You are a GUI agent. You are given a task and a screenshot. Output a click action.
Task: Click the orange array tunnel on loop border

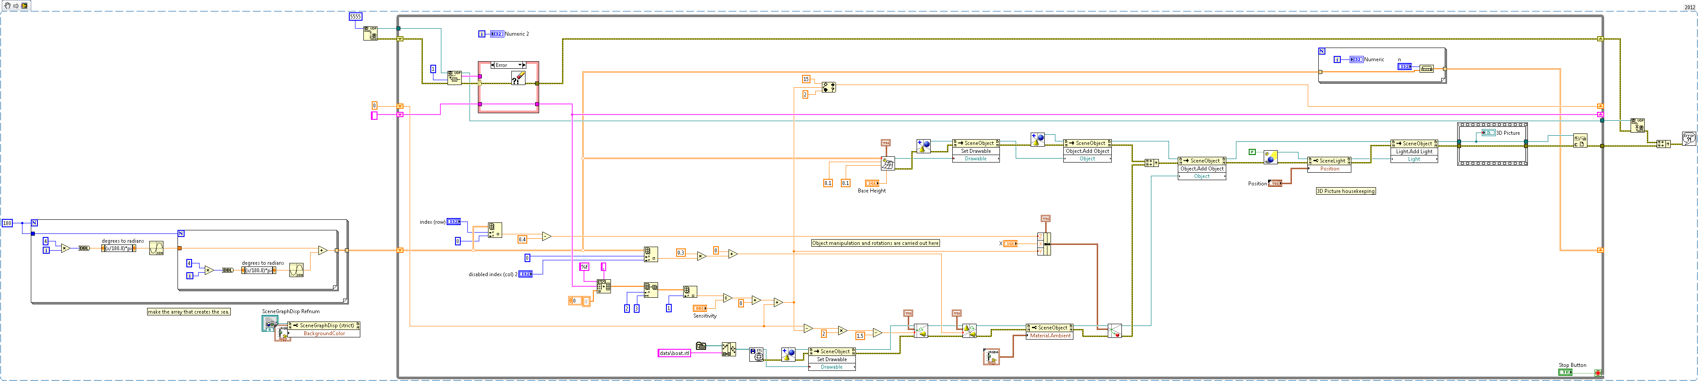[x=400, y=251]
